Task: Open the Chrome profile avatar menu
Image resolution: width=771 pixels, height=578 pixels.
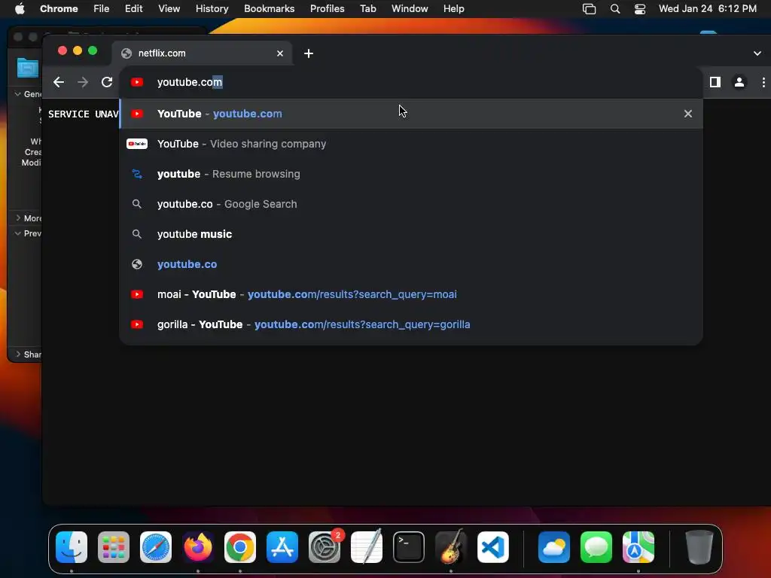Action: pos(739,82)
